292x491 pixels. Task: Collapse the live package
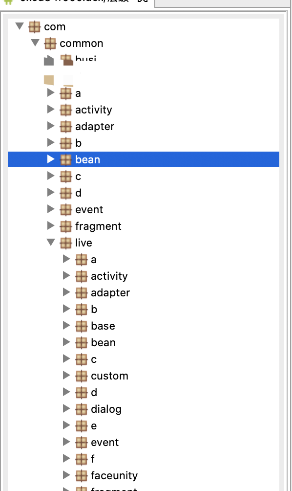[x=51, y=242]
